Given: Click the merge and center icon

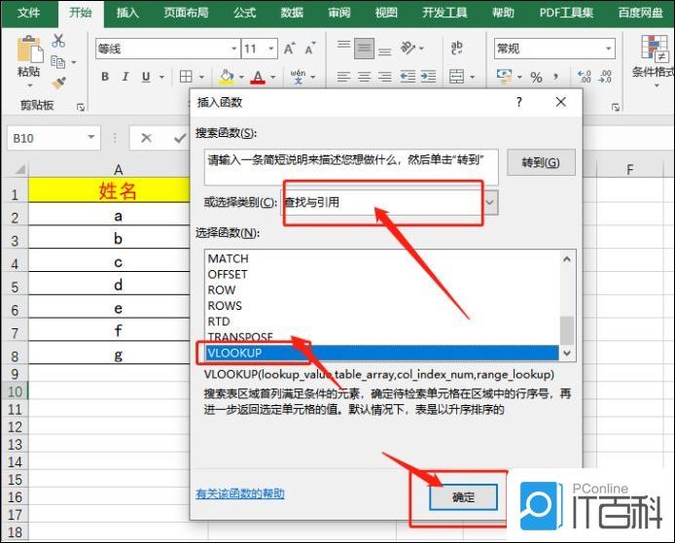Looking at the screenshot, I should click(x=457, y=77).
